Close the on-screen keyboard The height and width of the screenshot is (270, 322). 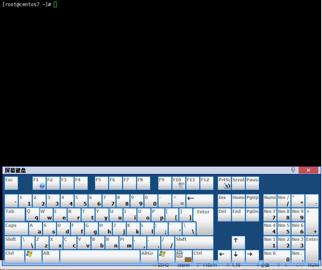[308, 170]
